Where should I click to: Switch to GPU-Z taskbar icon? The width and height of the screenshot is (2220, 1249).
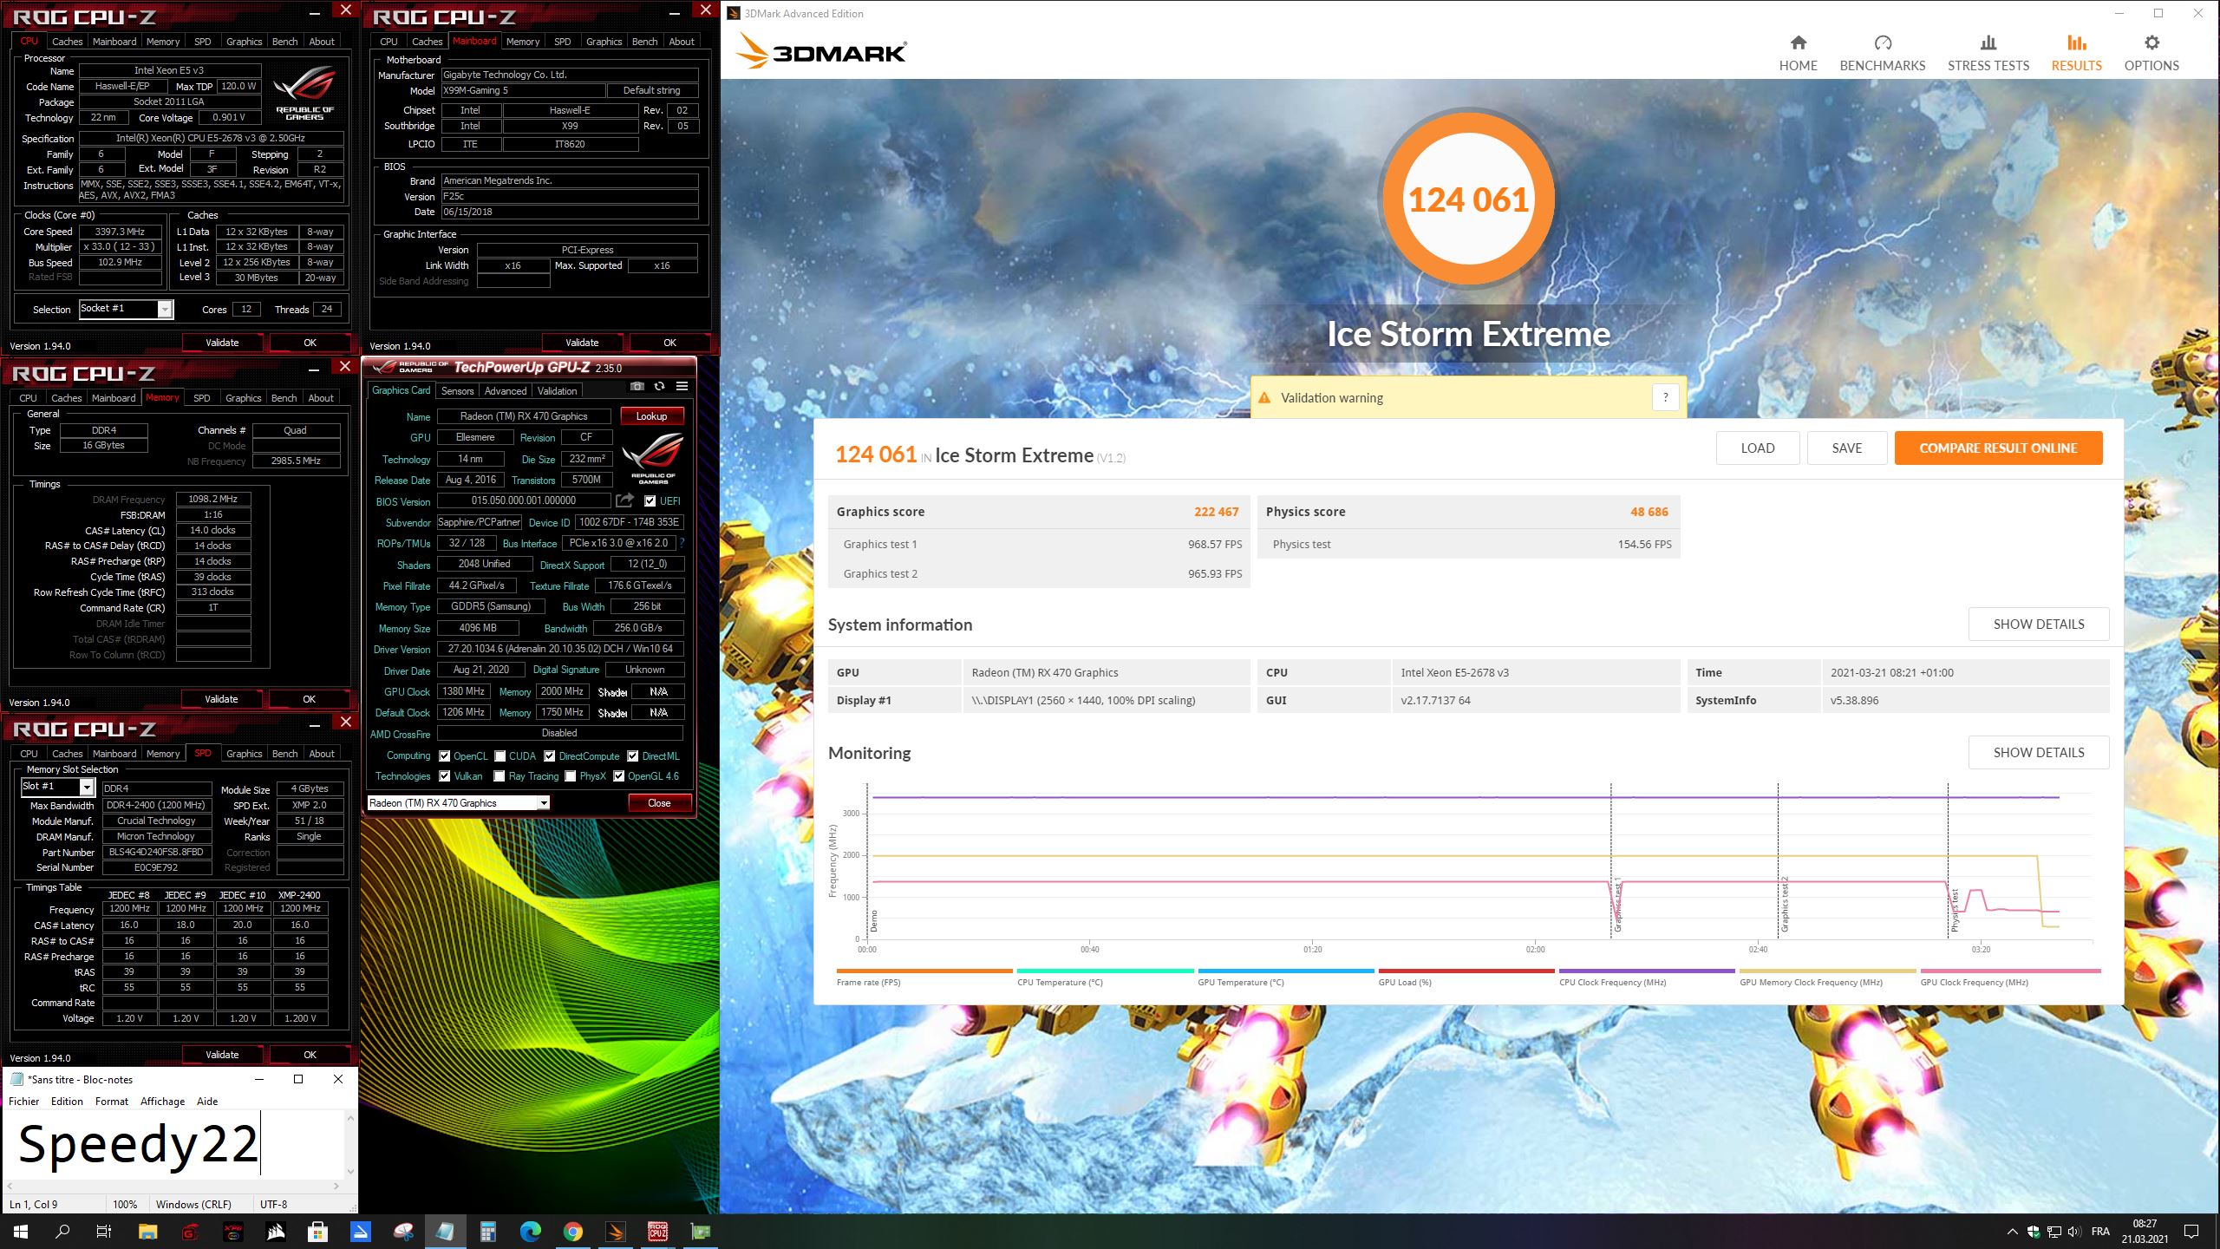tap(700, 1231)
